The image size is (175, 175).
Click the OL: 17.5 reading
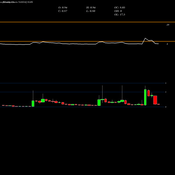pos(120,15)
